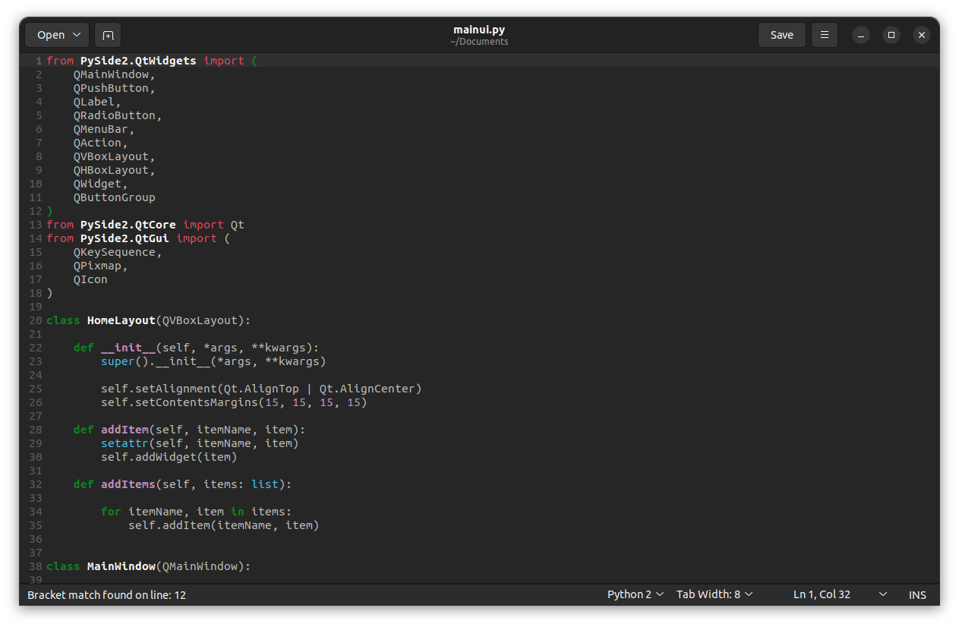The width and height of the screenshot is (959, 627).
Task: Click the bracket match status bar message
Action: (106, 595)
